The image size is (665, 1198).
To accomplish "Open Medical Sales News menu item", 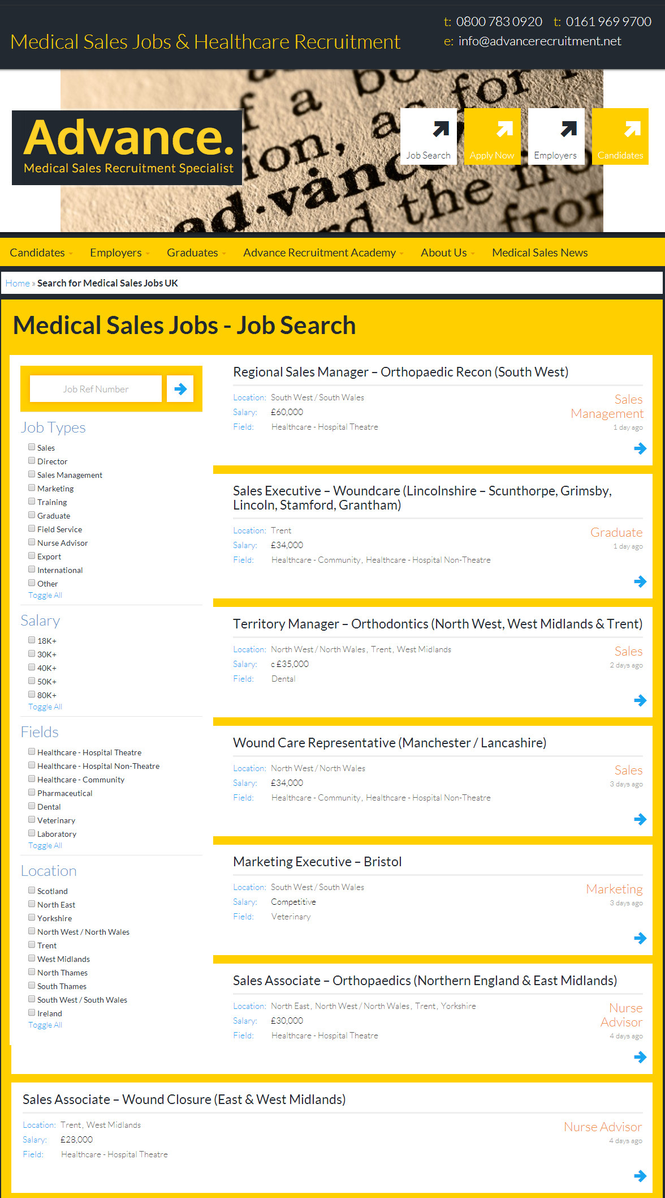I will click(540, 253).
